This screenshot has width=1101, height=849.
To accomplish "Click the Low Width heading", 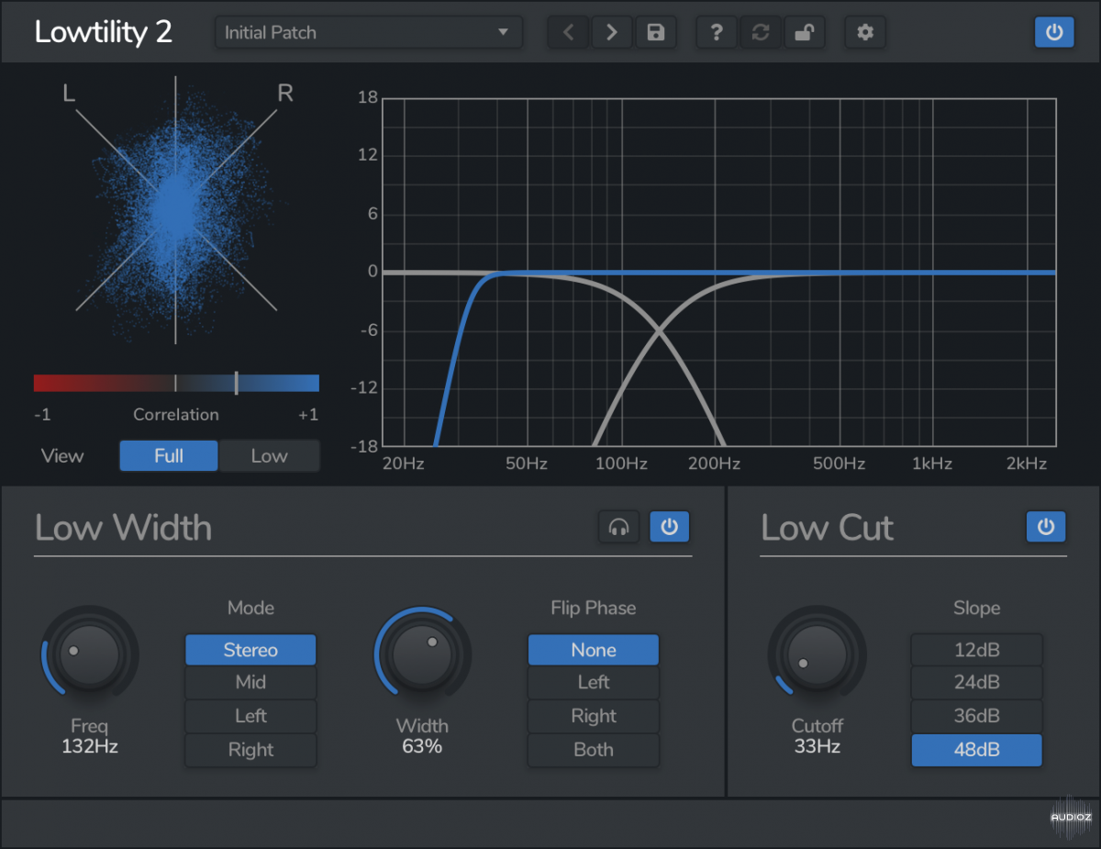I will [123, 528].
